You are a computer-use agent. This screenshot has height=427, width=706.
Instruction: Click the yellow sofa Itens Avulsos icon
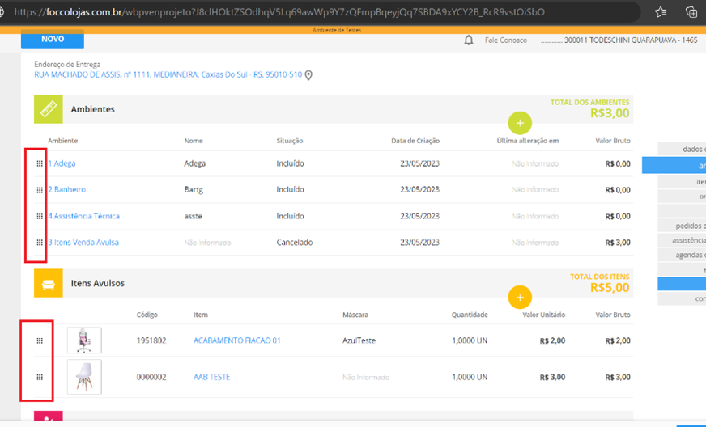[49, 284]
